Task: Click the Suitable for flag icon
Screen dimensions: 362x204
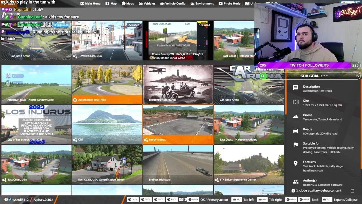Action: click(296, 145)
